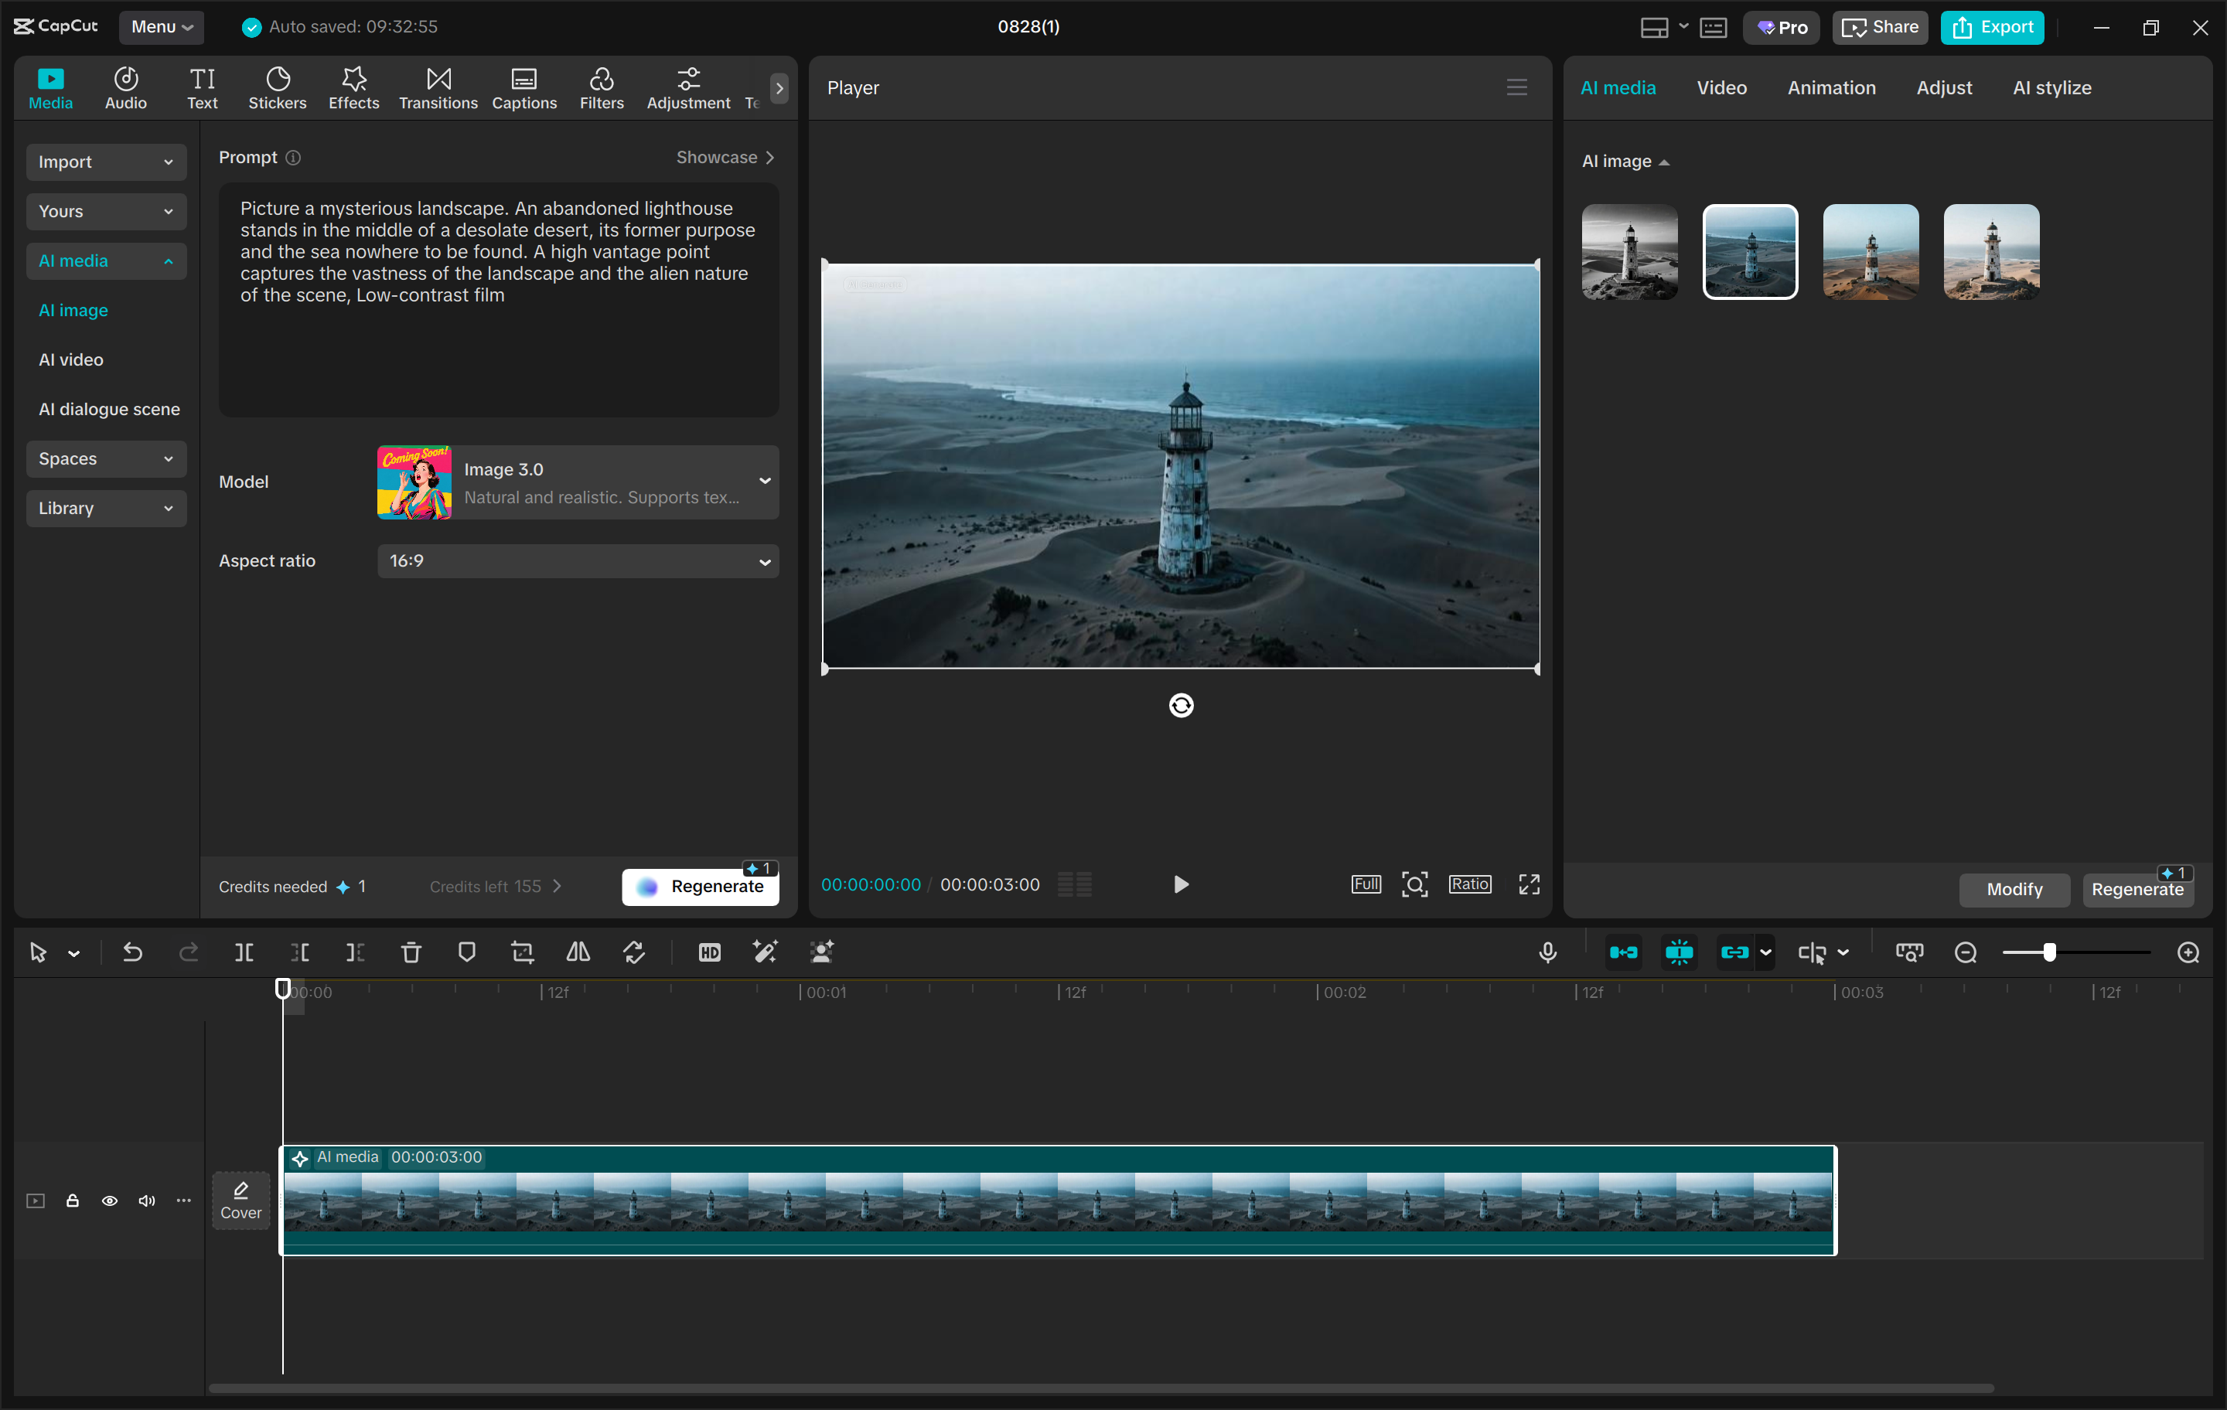Viewport: 2227px width, 1410px height.
Task: Click the microphone voice-over recording icon
Action: [1547, 952]
